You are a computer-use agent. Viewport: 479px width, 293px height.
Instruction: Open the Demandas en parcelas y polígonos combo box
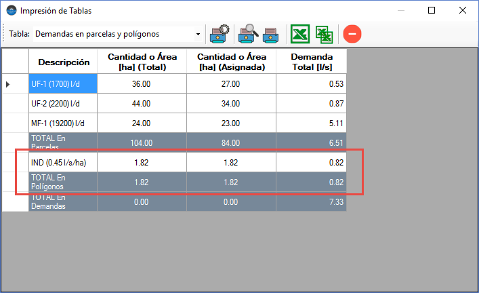point(115,33)
